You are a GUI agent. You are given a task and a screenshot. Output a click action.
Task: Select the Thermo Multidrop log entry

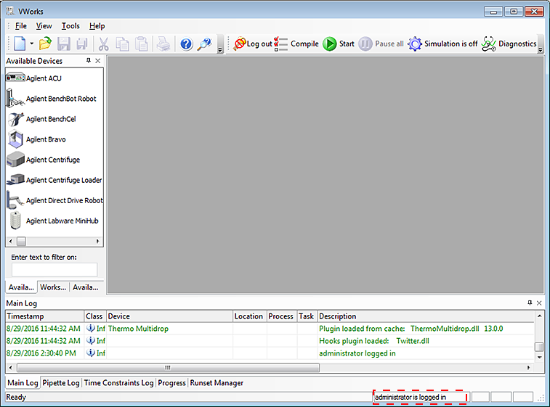[270, 329]
